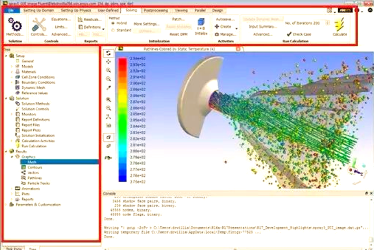Click the Zoom Out magnifier icon
The image size is (374, 250).
[x=109, y=108]
